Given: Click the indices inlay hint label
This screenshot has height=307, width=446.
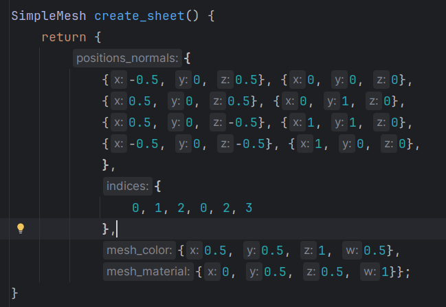Looking at the screenshot, I should pos(127,186).
